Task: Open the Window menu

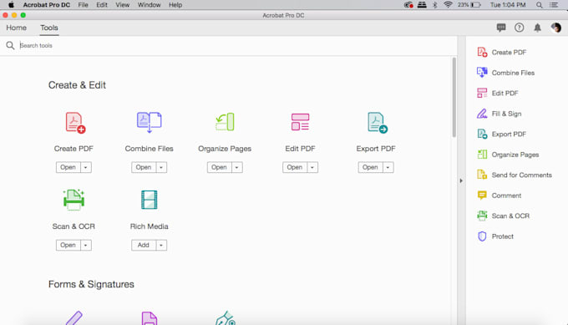Action: (149, 5)
